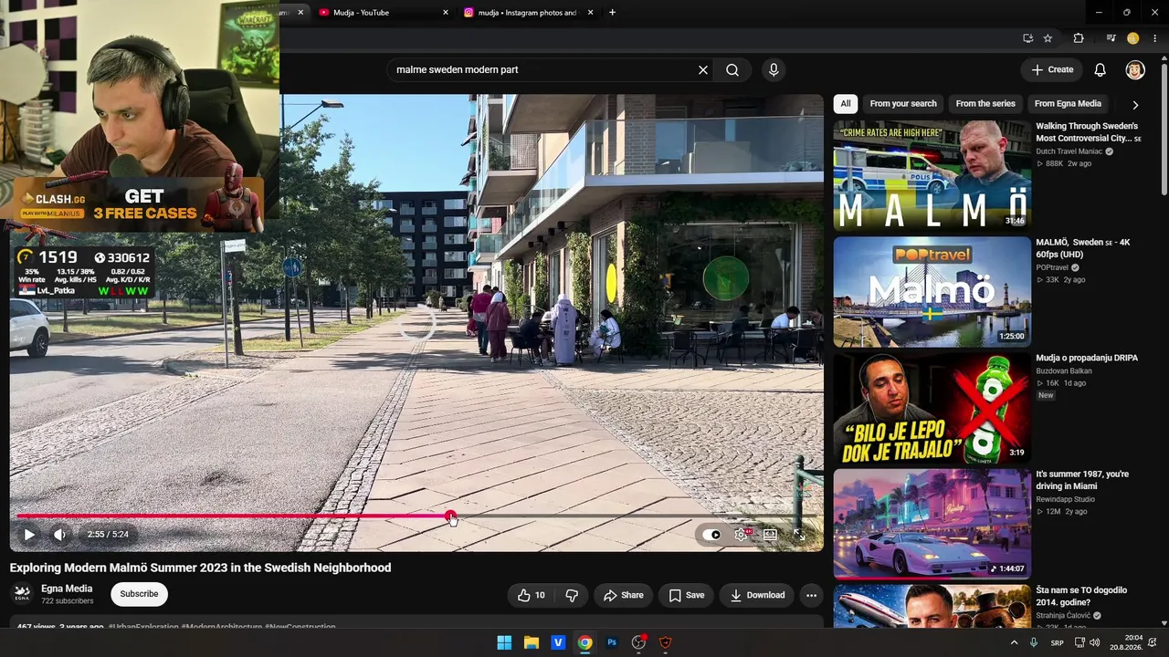Screen dimensions: 1169x657
Task: Open the blue V app on the taskbar
Action: point(558,642)
